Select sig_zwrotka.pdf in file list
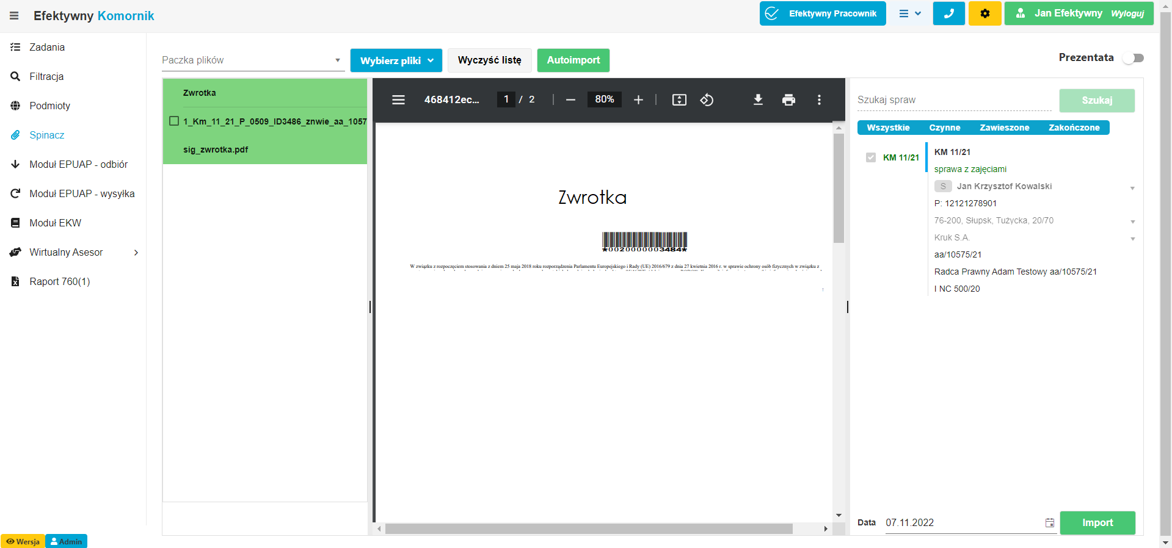The height and width of the screenshot is (548, 1172). click(216, 150)
